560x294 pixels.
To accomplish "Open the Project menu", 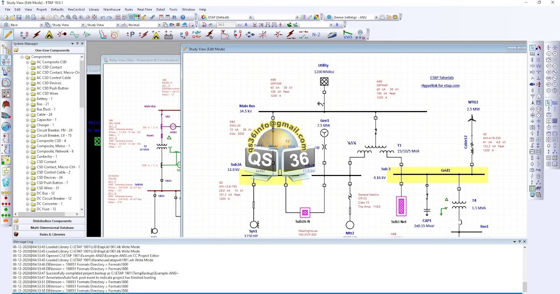I will tap(42, 9).
